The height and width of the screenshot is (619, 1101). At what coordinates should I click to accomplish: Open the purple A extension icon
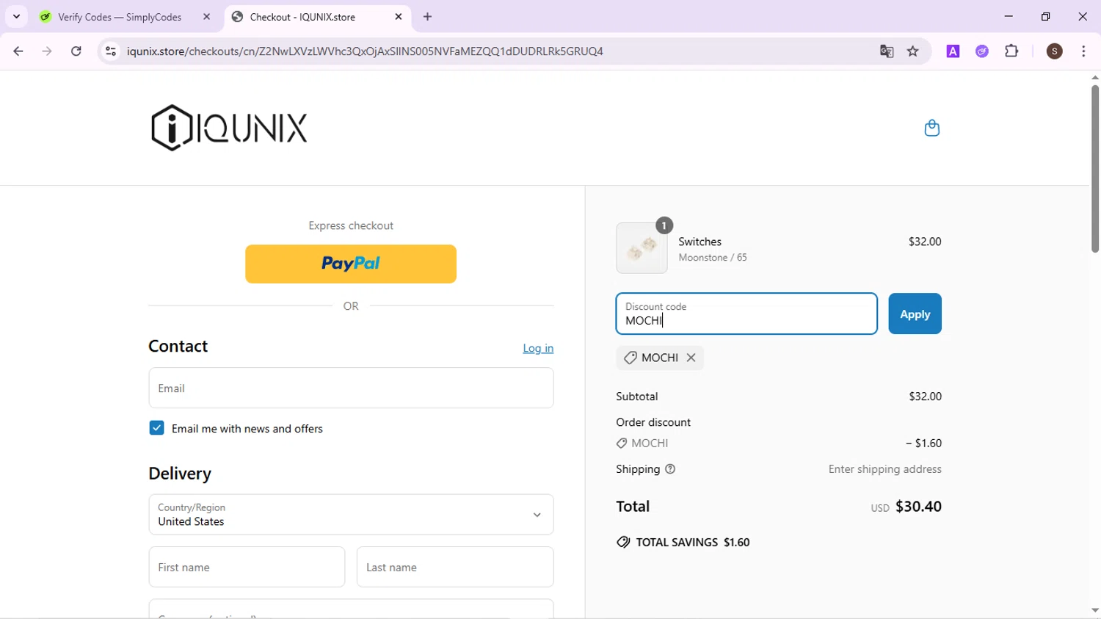(x=953, y=51)
